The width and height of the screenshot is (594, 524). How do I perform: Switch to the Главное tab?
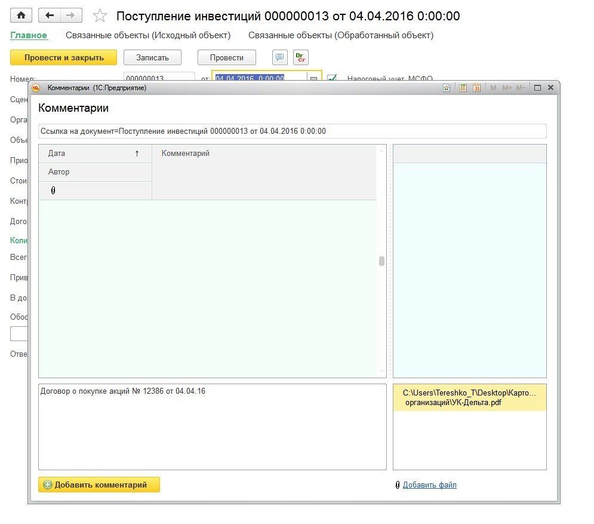29,35
